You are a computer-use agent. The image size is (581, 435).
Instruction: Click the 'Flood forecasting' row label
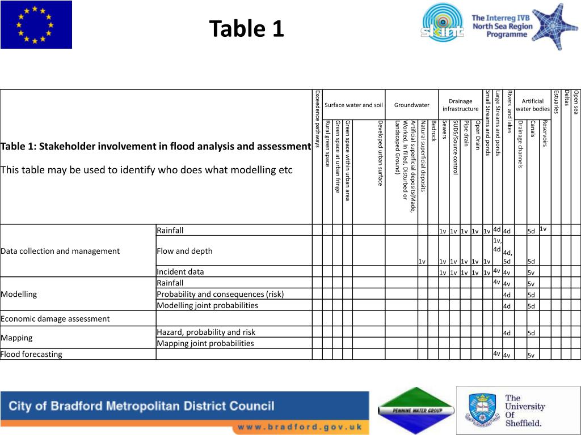click(32, 354)
